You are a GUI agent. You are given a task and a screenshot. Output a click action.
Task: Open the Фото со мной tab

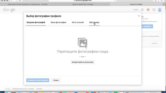pos(78,22)
